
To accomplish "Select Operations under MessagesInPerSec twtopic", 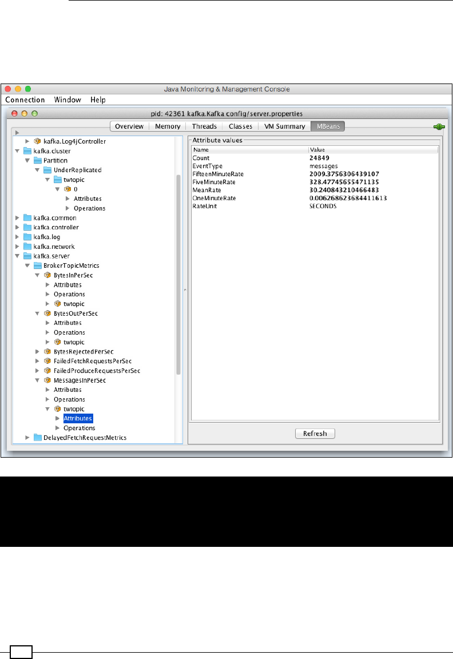I will point(80,428).
